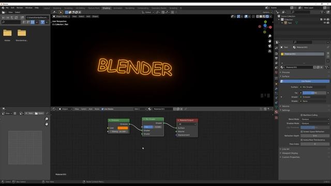Open Surface shader selector showing Mix Shader
This screenshot has height=186, width=331.
313,87
